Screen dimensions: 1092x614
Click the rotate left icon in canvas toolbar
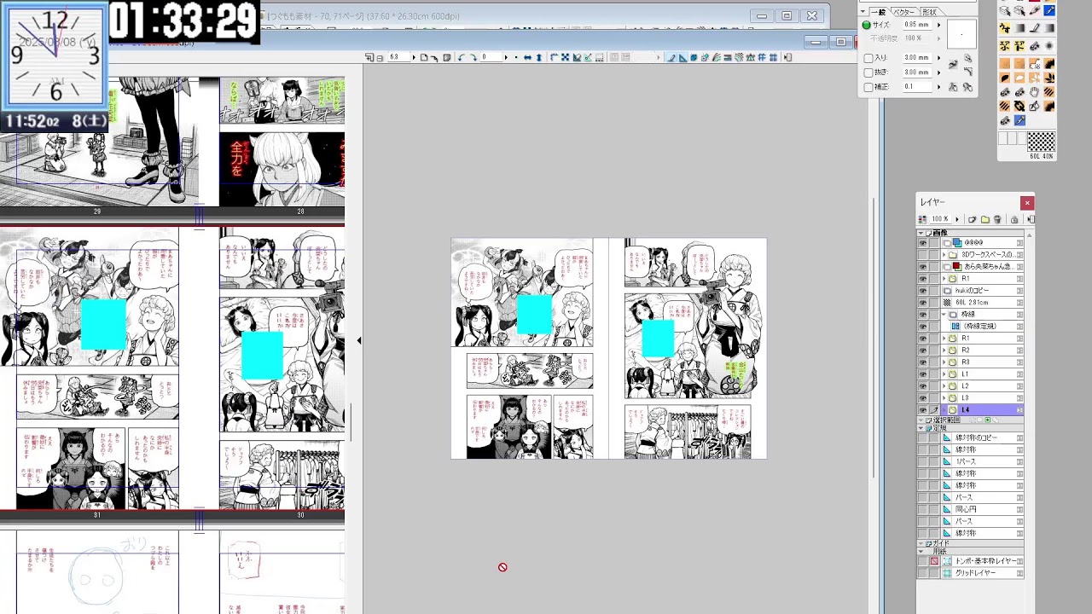[x=462, y=58]
